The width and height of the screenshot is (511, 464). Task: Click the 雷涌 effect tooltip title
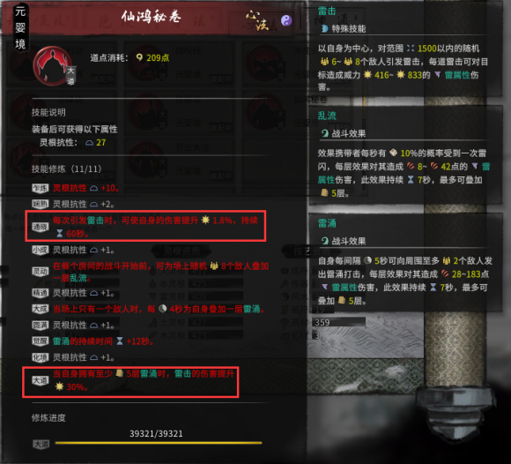[327, 223]
